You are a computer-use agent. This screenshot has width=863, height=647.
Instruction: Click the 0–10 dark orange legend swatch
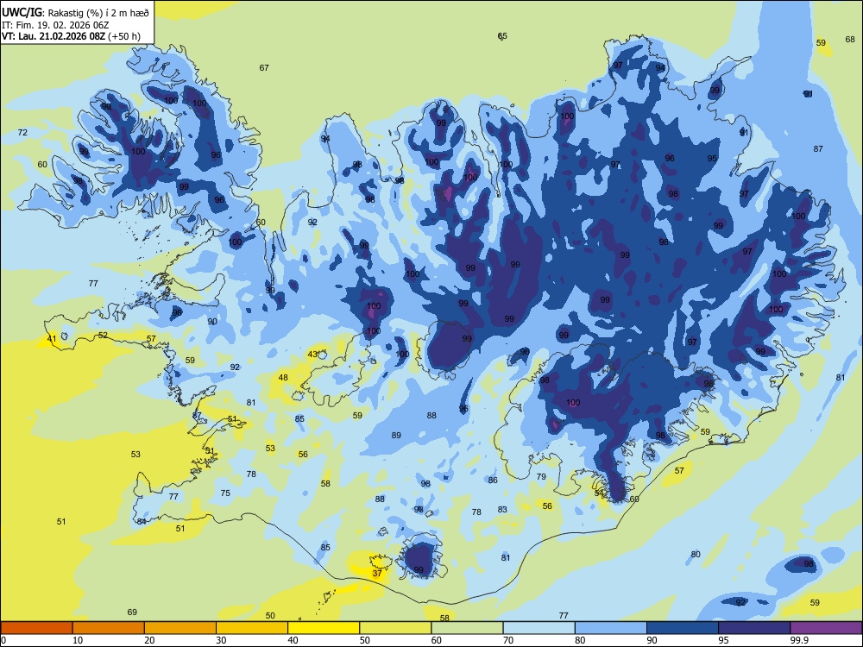click(x=36, y=628)
